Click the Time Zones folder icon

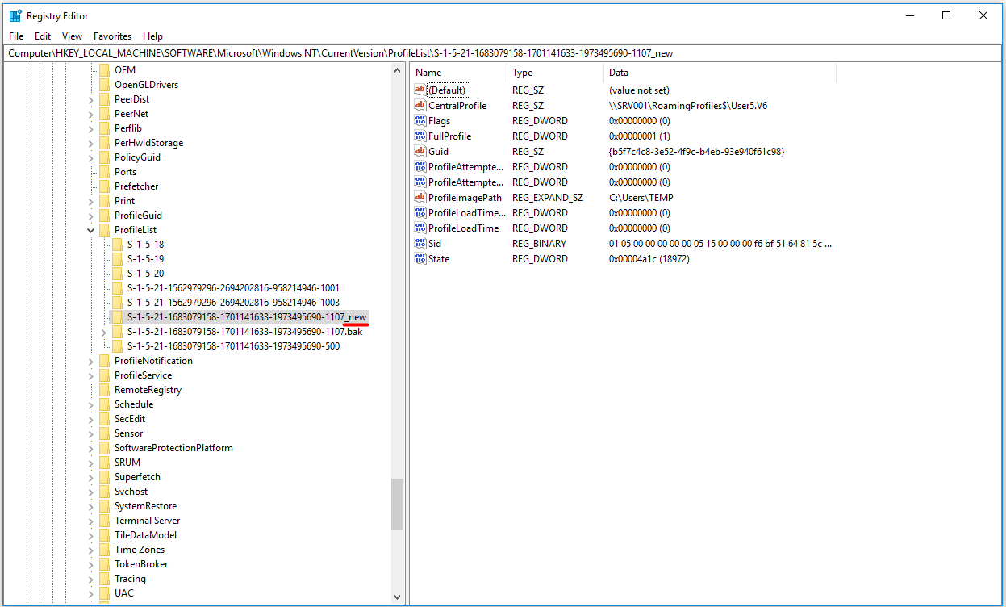(x=104, y=550)
